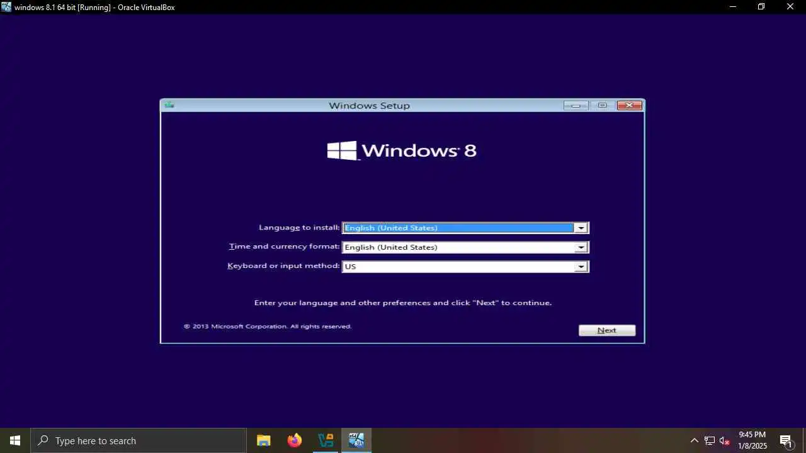Minimize the Oracle VirtualBox window
Image resolution: width=806 pixels, height=453 pixels.
[x=732, y=7]
